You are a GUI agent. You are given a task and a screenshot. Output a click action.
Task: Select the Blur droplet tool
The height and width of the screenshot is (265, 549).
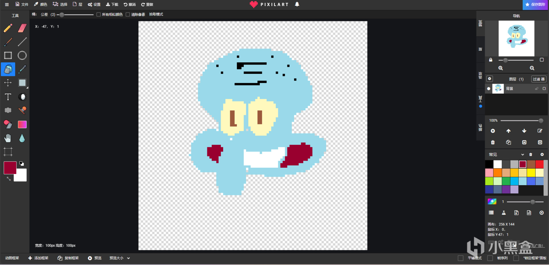pos(22,138)
